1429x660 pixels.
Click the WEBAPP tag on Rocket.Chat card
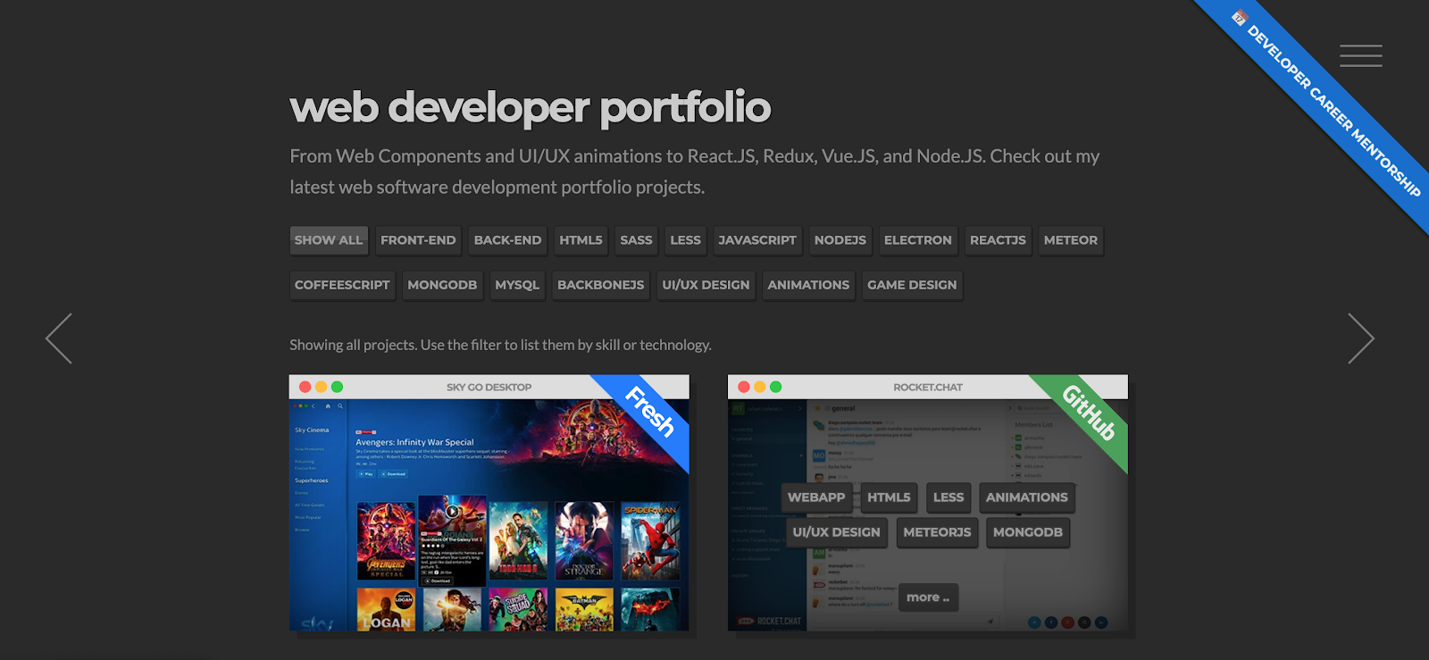tap(816, 497)
